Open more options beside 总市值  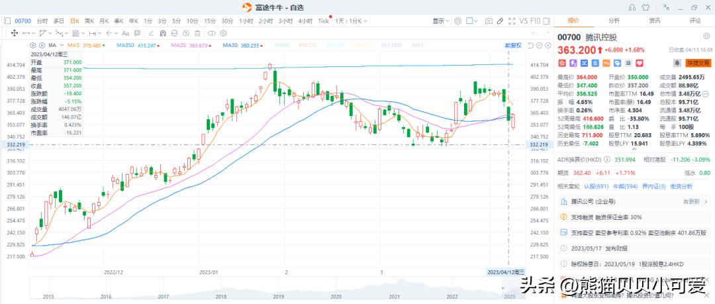tap(706, 93)
